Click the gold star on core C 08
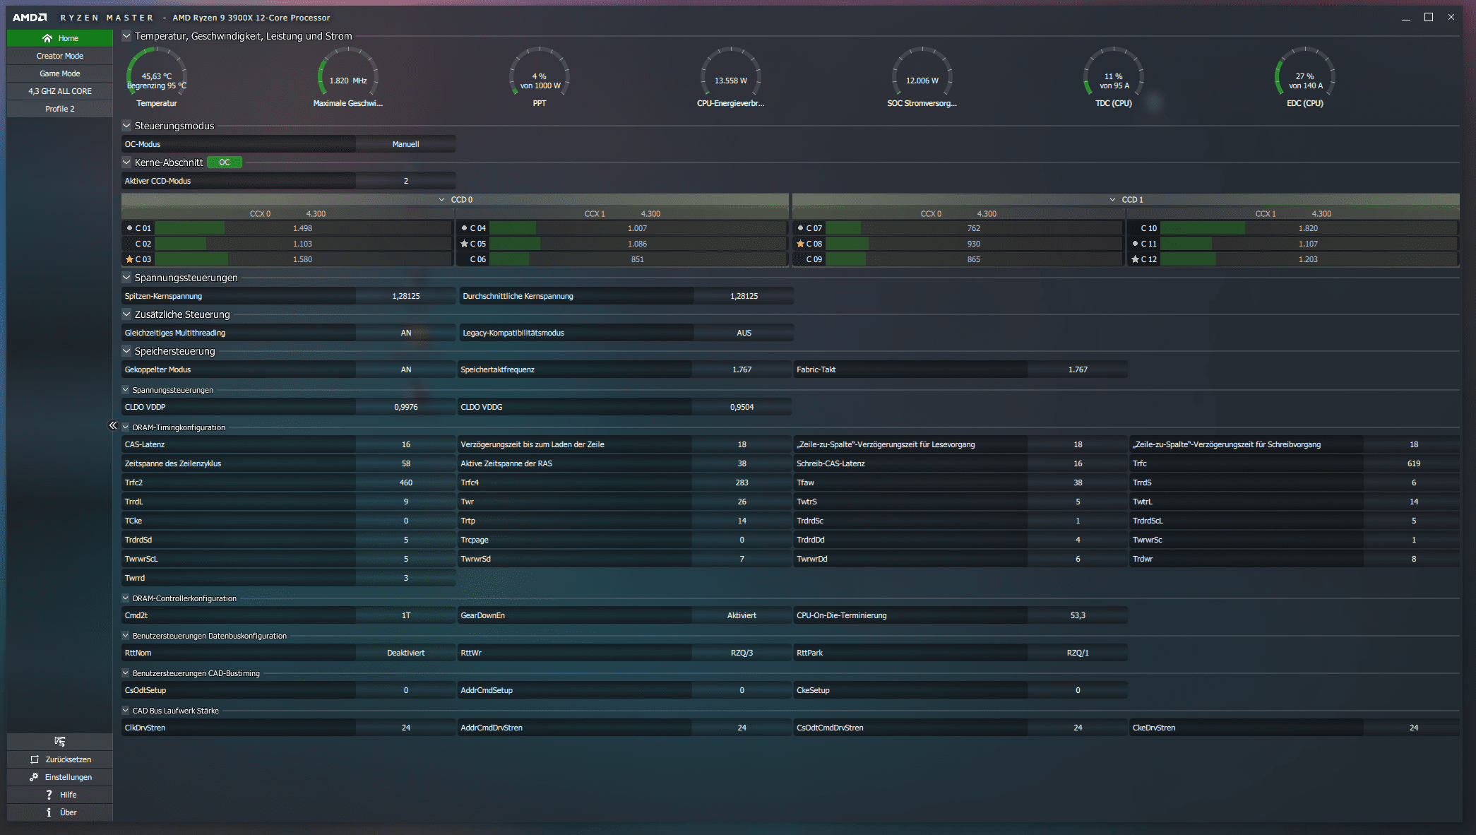The height and width of the screenshot is (835, 1476). click(x=800, y=244)
